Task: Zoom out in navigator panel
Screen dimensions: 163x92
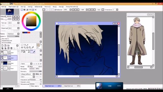Action: click(x=13, y=17)
